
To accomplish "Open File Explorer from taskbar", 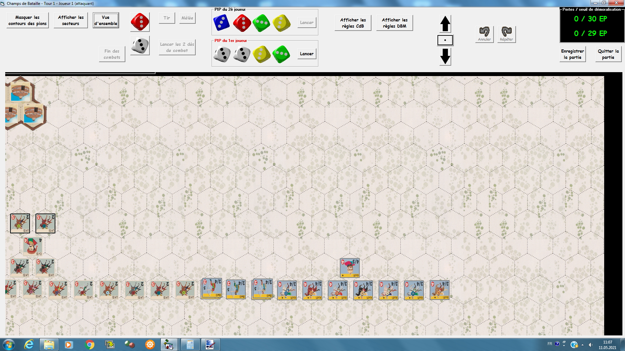I will [49, 344].
